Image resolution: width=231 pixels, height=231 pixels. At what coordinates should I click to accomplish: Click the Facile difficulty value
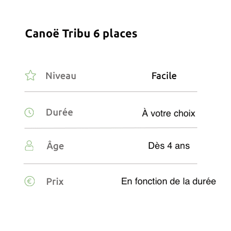click(x=164, y=76)
